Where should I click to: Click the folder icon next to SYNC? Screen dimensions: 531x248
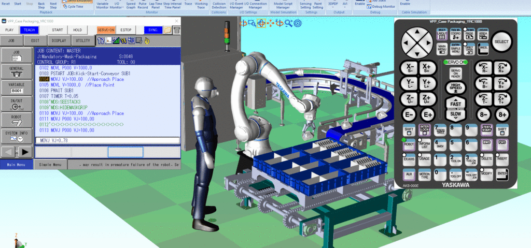[167, 30]
